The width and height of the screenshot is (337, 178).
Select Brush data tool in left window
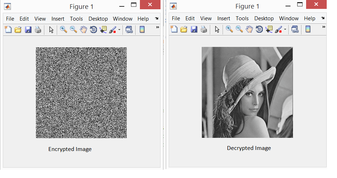113,29
